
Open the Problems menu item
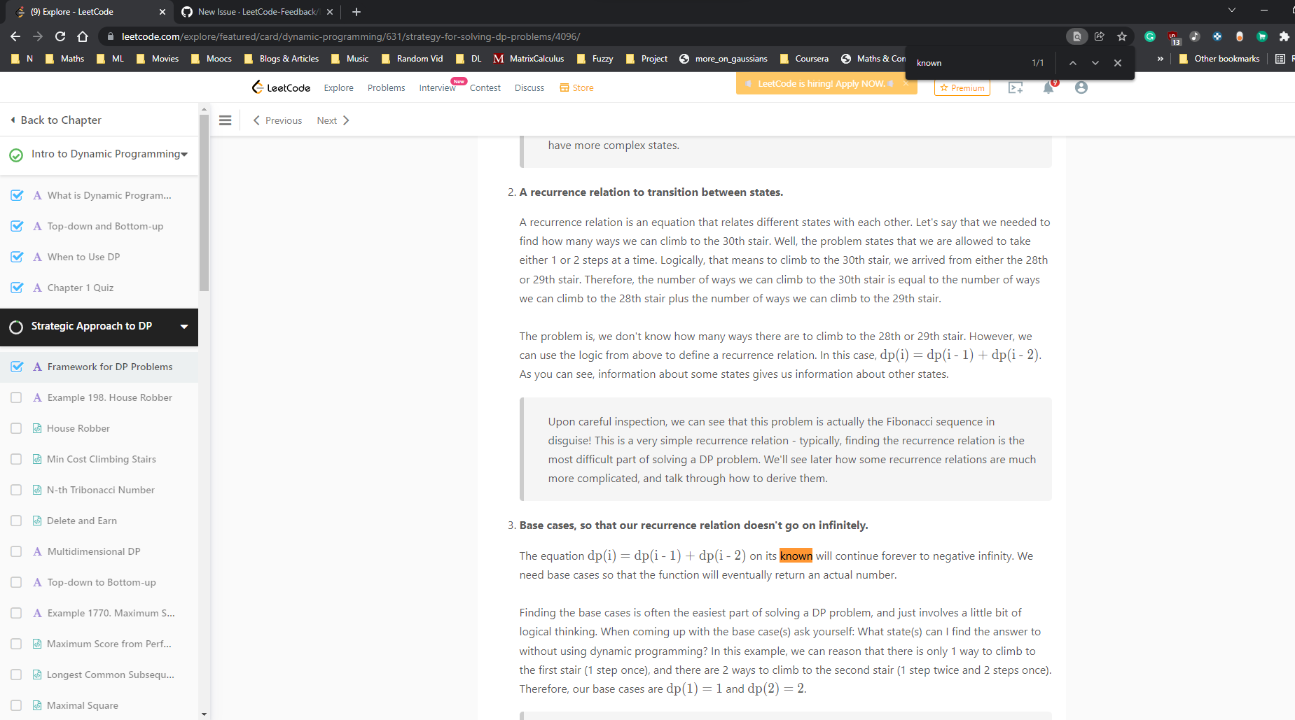pos(386,87)
